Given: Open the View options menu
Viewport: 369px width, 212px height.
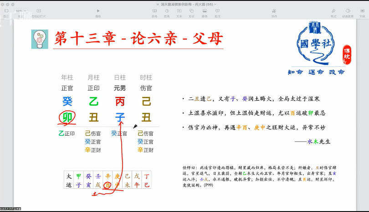Looking at the screenshot, I should (x=6, y=10).
